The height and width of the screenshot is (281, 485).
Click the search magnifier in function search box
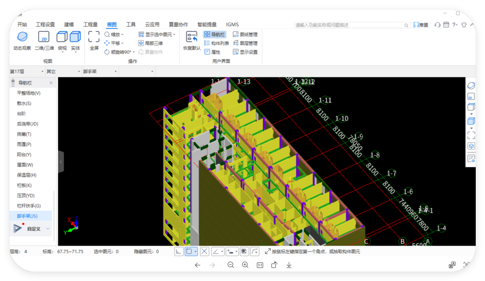pos(406,25)
